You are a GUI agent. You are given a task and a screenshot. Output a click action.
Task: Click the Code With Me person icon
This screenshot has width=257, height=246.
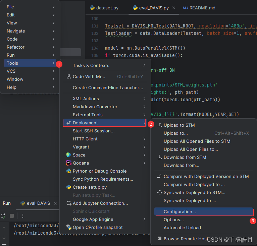tap(69, 76)
